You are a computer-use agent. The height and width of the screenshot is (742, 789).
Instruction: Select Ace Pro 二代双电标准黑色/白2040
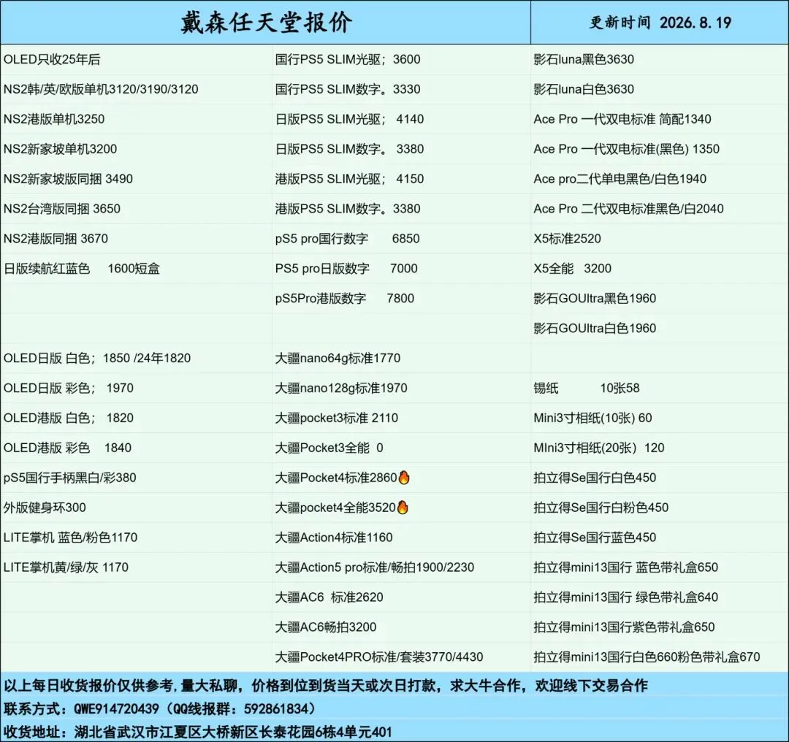628,209
